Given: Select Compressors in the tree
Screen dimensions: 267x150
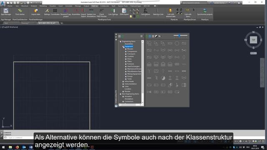Looking at the screenshot, I should pyautogui.click(x=132, y=51).
